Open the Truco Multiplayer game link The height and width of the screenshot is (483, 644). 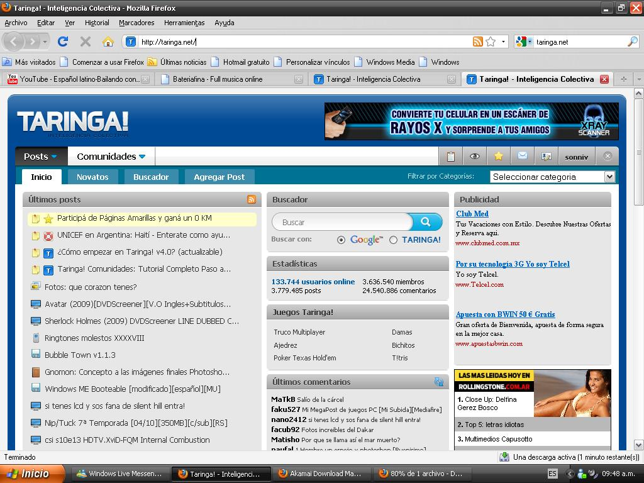[x=299, y=332]
